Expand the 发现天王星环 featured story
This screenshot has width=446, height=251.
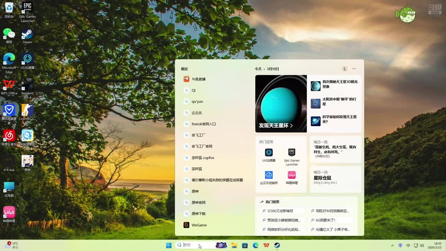point(276,125)
